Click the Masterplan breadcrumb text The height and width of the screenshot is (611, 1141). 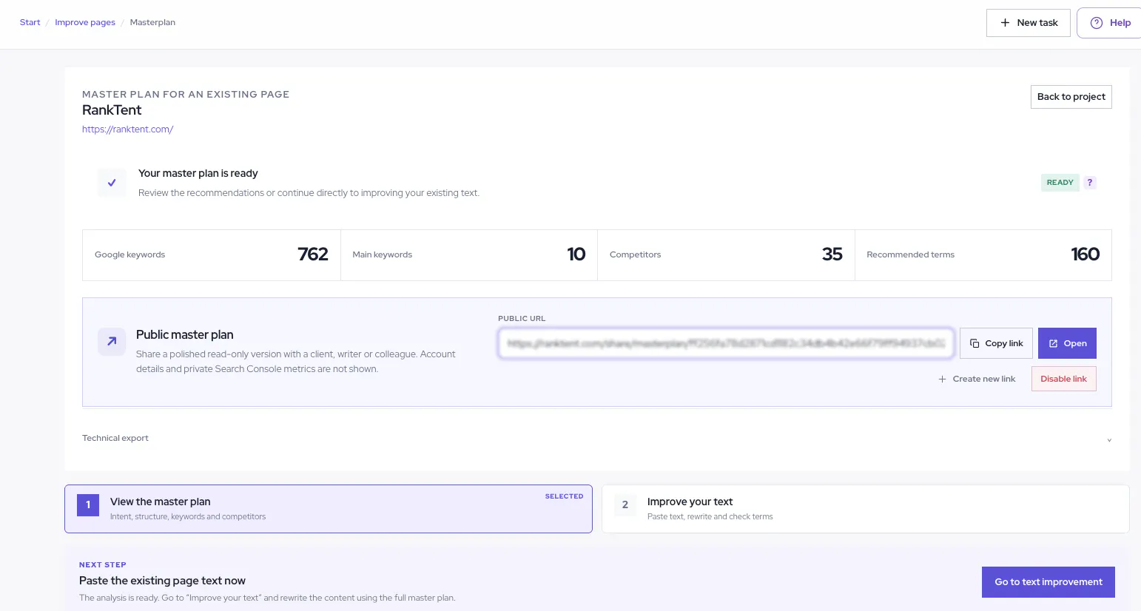click(152, 22)
